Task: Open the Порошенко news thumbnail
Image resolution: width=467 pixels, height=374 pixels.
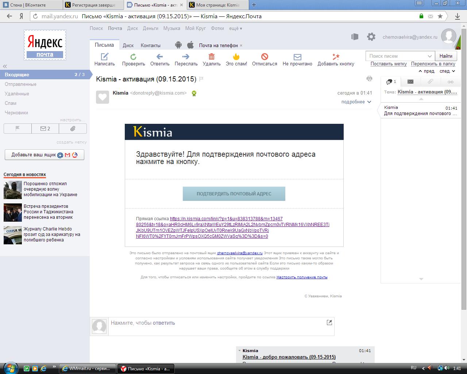Action: point(13,190)
